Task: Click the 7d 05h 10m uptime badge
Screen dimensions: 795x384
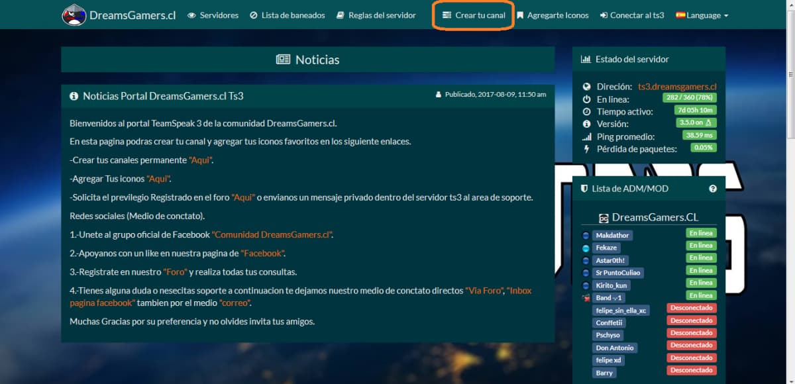Action: [x=695, y=110]
